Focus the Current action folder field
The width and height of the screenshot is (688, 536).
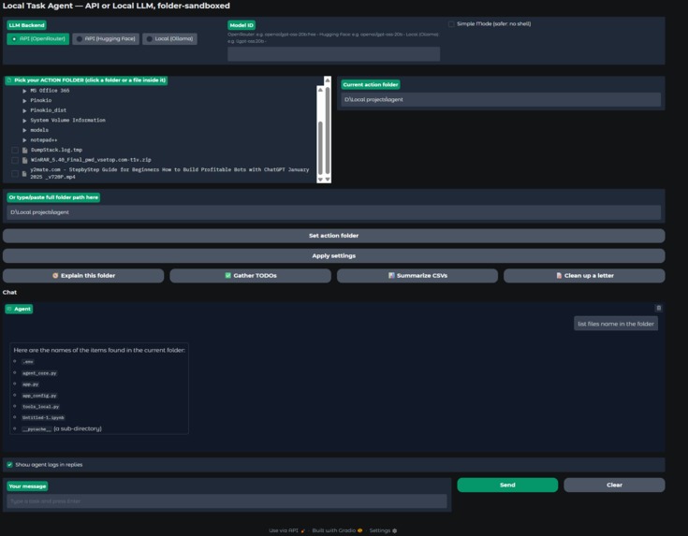coord(501,99)
